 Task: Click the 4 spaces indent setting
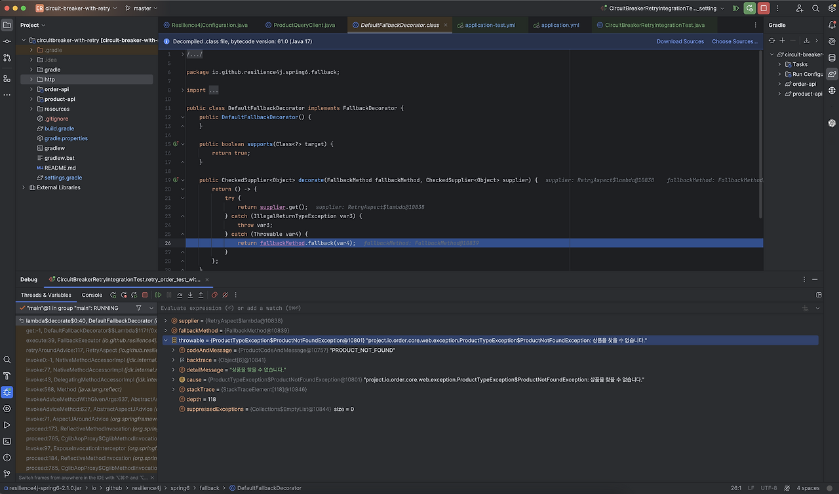click(x=808, y=488)
